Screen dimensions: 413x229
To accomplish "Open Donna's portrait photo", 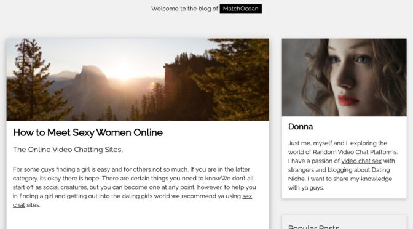I will click(x=344, y=78).
